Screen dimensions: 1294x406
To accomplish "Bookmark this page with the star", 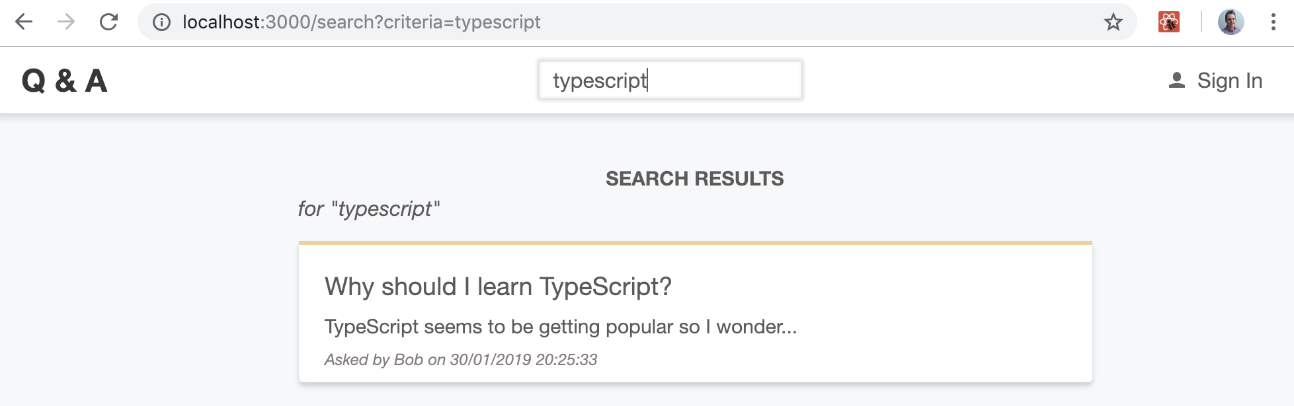I will pos(1113,22).
